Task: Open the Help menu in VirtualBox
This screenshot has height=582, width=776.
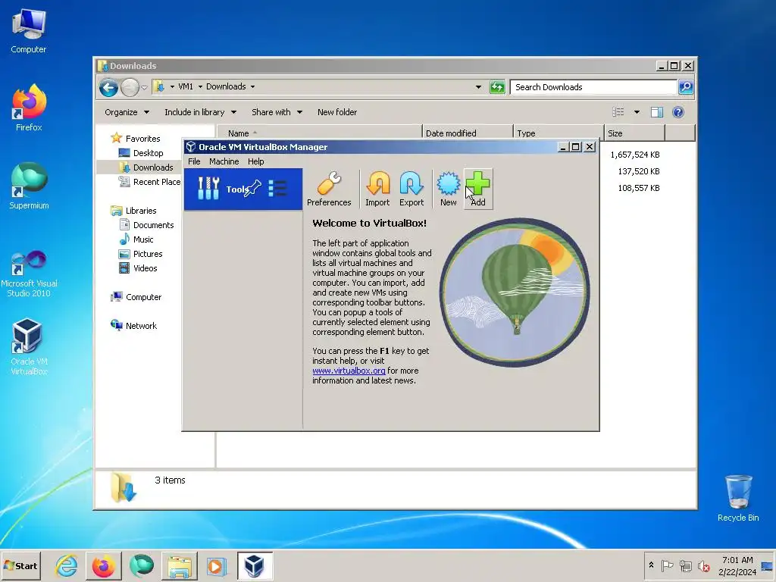Action: [x=256, y=161]
